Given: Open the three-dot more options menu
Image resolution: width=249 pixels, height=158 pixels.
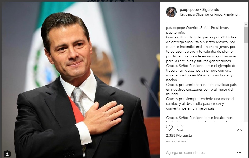Looking at the screenshot, I should (x=239, y=153).
